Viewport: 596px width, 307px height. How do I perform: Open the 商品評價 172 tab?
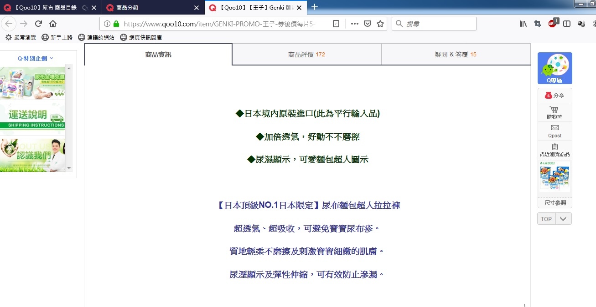point(306,55)
